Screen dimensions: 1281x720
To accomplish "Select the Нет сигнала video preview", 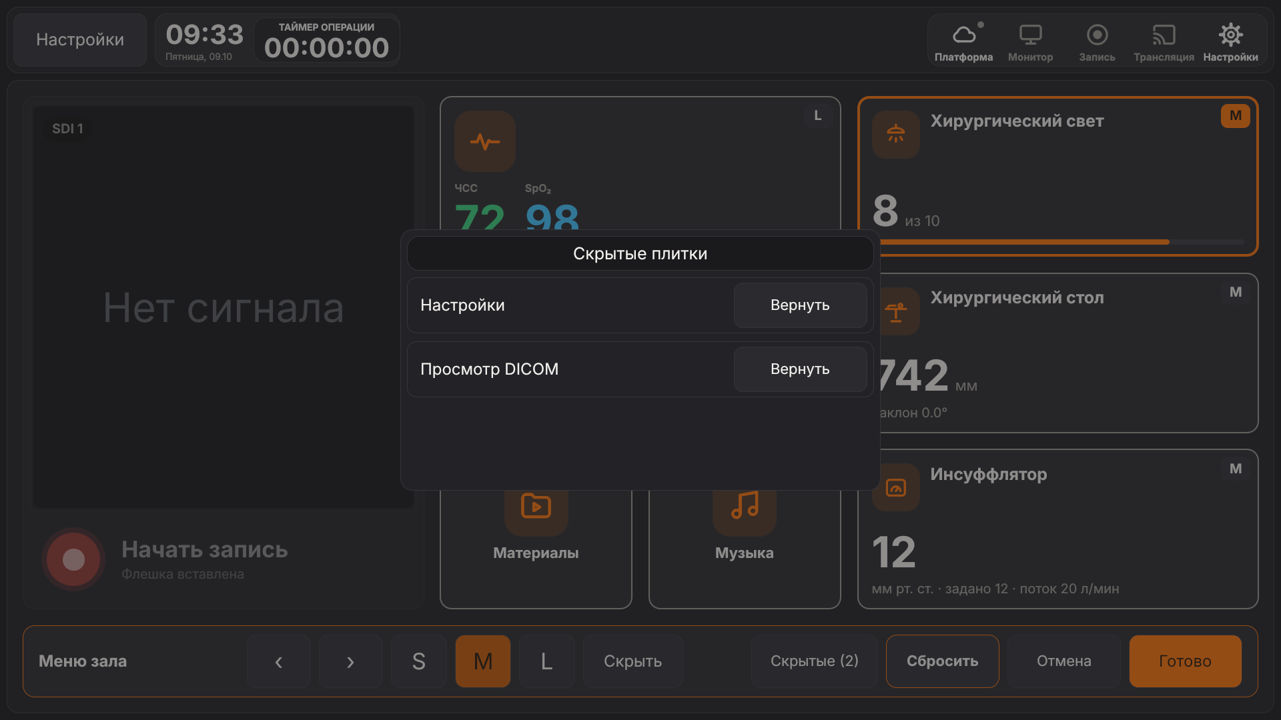I will (x=224, y=308).
